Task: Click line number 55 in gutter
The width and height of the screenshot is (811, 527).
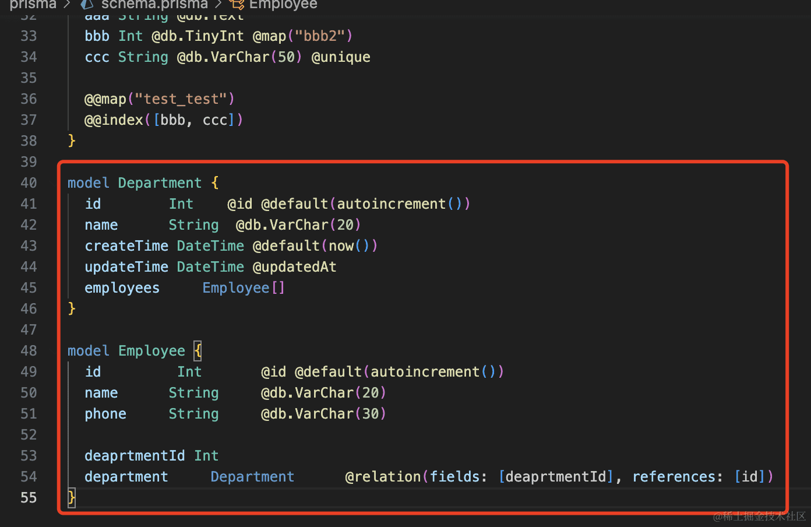Action: point(29,498)
